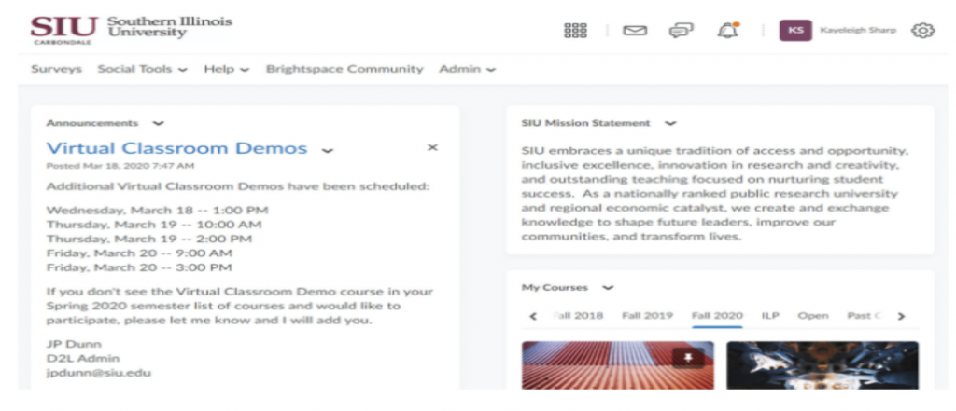Click the pin icon on course image
956x411 pixels.
[x=688, y=358]
